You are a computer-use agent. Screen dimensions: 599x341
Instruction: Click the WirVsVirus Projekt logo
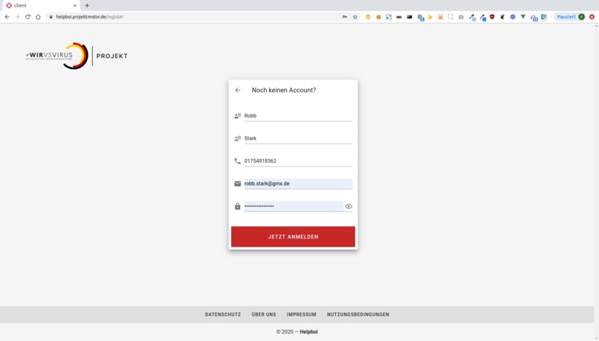[x=77, y=56]
